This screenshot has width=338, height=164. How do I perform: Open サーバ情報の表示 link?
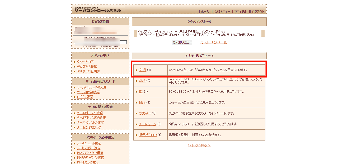tap(88, 92)
